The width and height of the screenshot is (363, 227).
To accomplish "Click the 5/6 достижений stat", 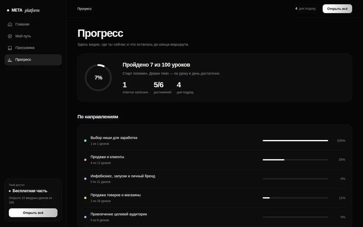I will [162, 88].
